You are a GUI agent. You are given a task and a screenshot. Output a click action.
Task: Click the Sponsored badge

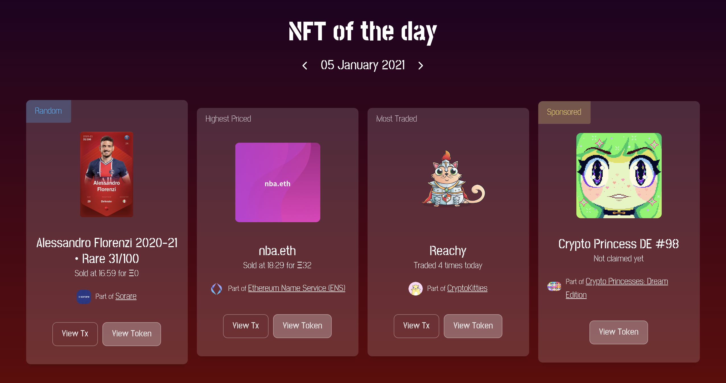point(564,112)
